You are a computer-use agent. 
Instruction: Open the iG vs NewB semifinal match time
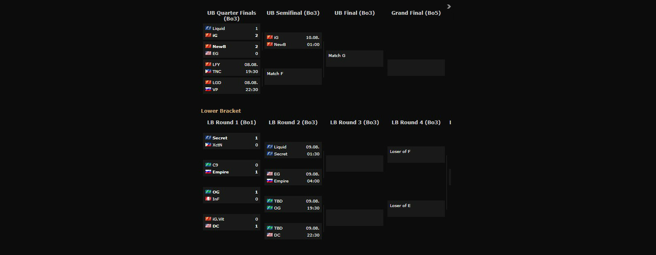pyautogui.click(x=313, y=41)
